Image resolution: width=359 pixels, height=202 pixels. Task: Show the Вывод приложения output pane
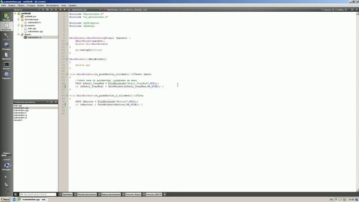[110, 195]
